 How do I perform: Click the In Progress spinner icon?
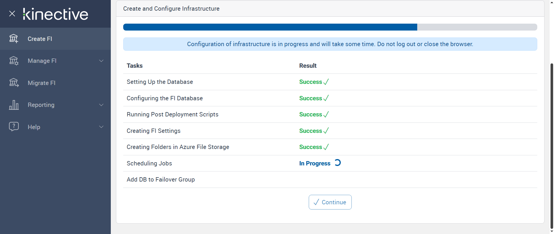coord(338,163)
